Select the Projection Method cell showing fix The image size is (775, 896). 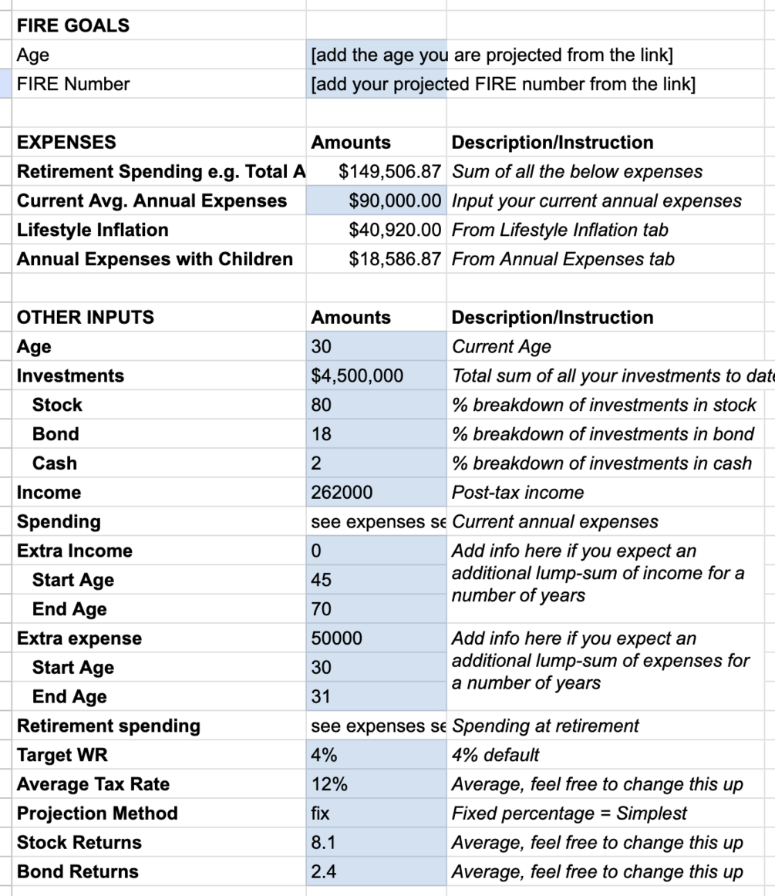pyautogui.click(x=376, y=813)
